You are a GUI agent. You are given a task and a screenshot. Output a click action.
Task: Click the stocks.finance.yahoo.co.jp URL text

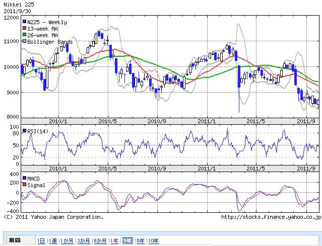[x=271, y=217]
